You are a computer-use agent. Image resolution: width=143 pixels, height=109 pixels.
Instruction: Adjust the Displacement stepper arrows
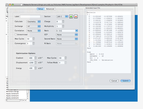click(35, 63)
